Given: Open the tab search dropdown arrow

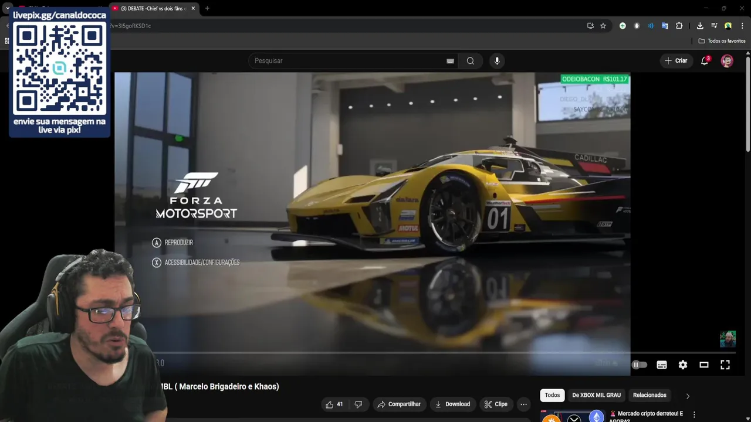Looking at the screenshot, I should 7,8.
